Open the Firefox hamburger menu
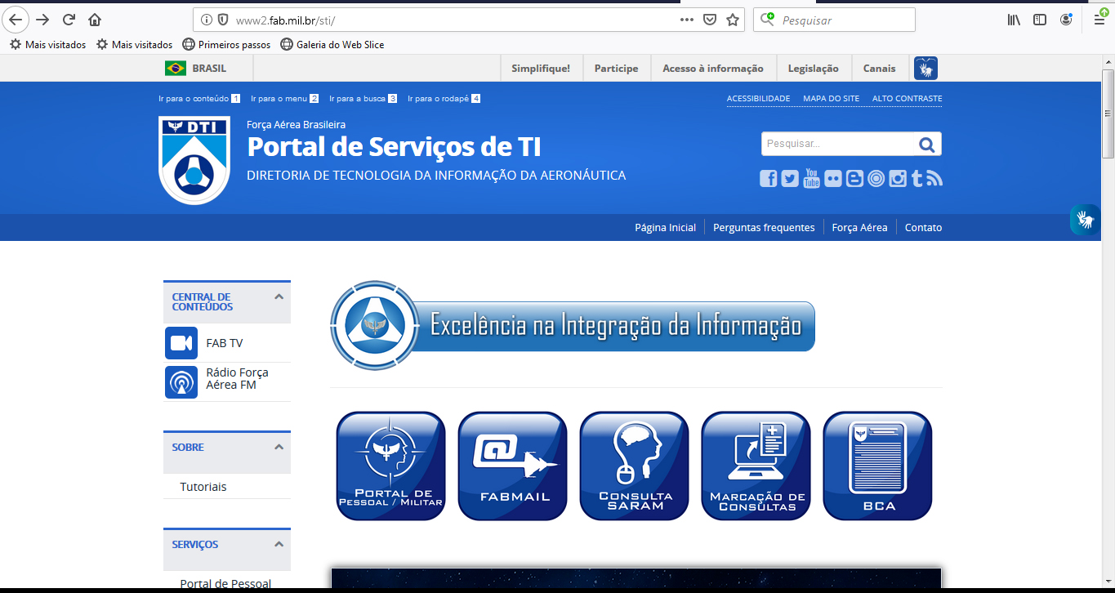This screenshot has width=1115, height=593. 1099,20
